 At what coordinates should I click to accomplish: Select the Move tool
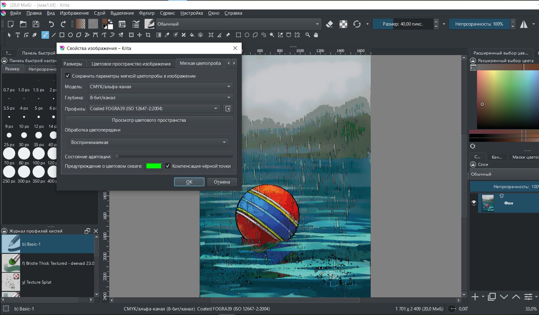[x=139, y=35]
